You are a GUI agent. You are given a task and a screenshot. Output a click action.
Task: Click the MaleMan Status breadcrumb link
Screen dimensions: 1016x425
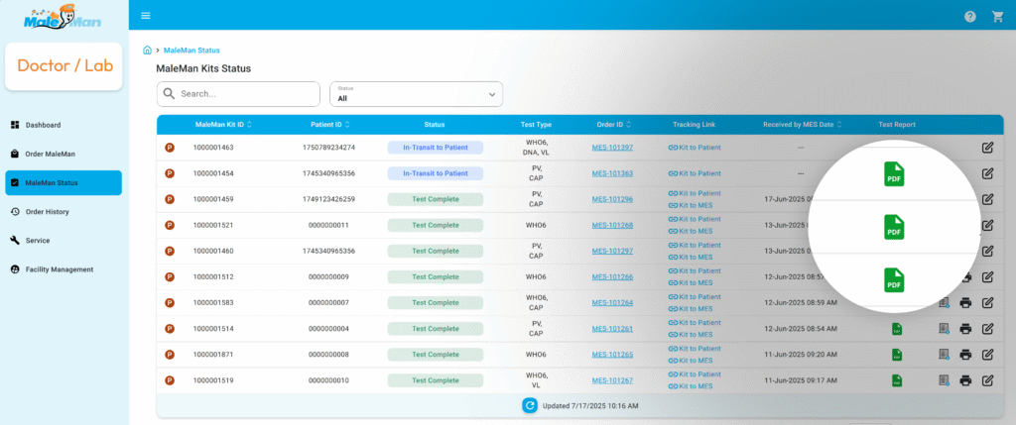click(191, 50)
